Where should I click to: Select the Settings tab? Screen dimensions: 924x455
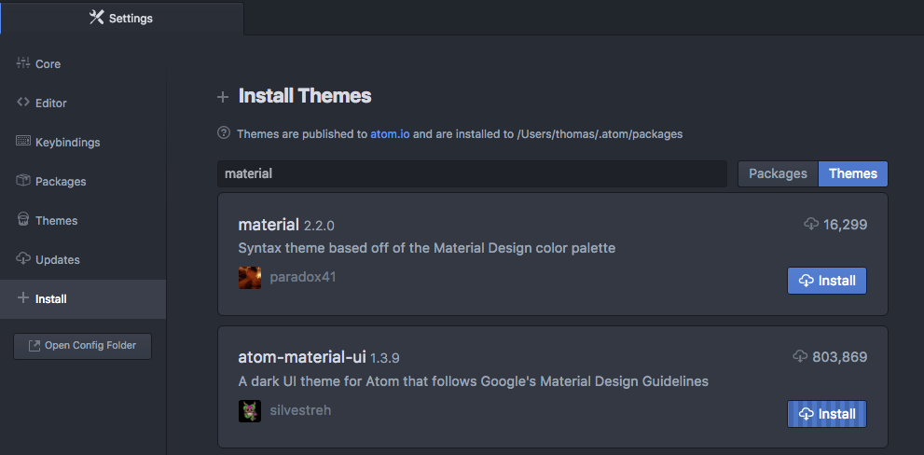point(122,18)
